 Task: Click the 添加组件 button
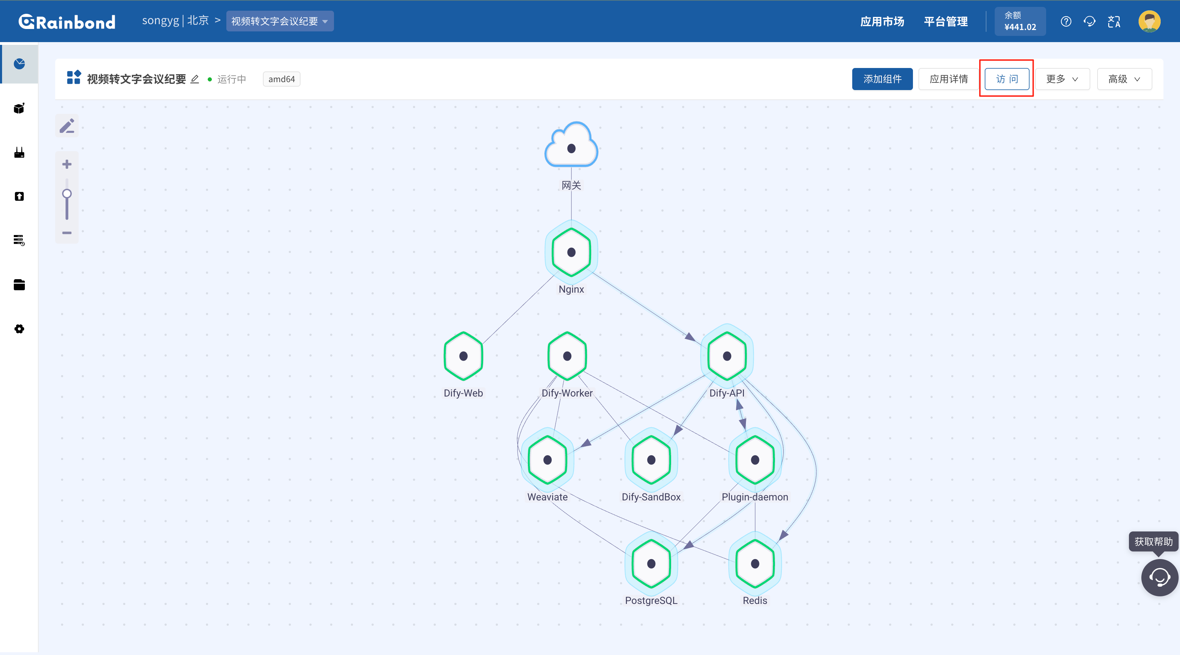point(882,79)
